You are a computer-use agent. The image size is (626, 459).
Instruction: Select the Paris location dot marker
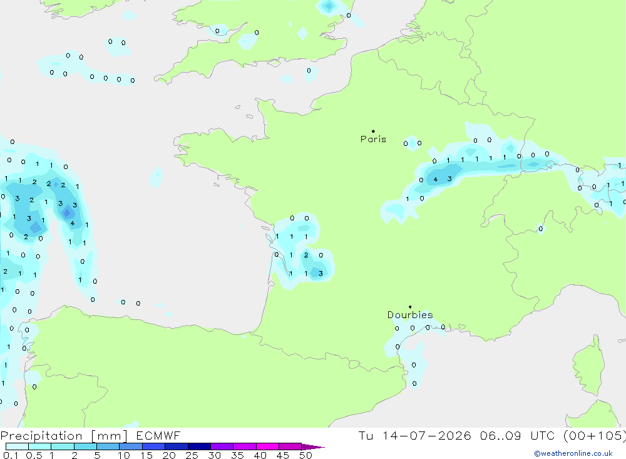[373, 131]
